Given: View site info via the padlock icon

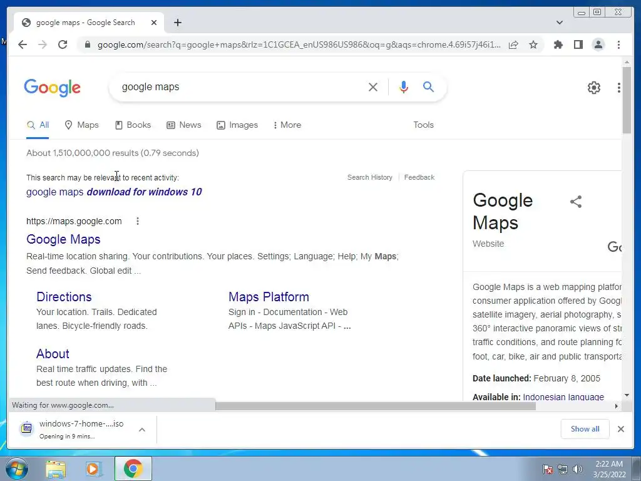Looking at the screenshot, I should click(x=87, y=44).
